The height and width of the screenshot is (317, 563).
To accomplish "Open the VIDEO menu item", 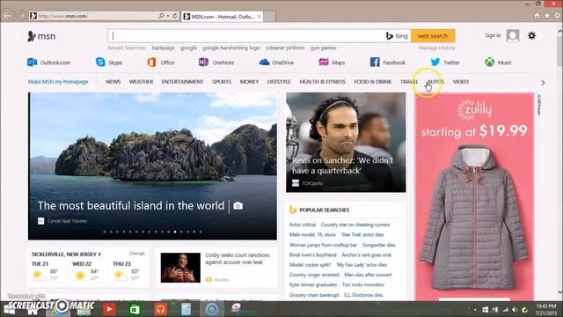I will 461,82.
